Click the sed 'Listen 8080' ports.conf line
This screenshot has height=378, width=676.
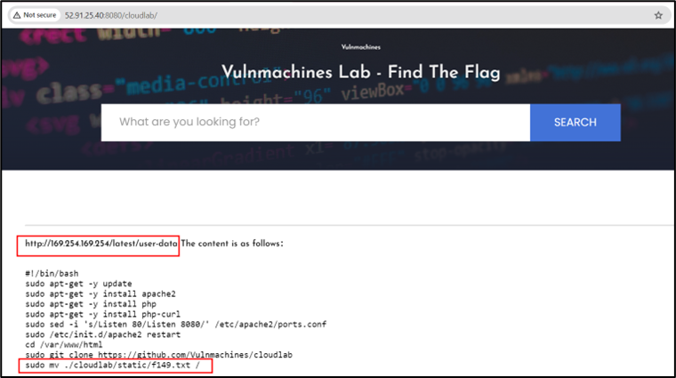(176, 324)
